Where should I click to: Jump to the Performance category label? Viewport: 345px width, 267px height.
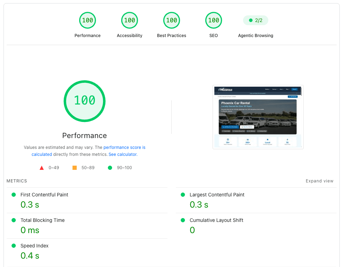(x=88, y=36)
